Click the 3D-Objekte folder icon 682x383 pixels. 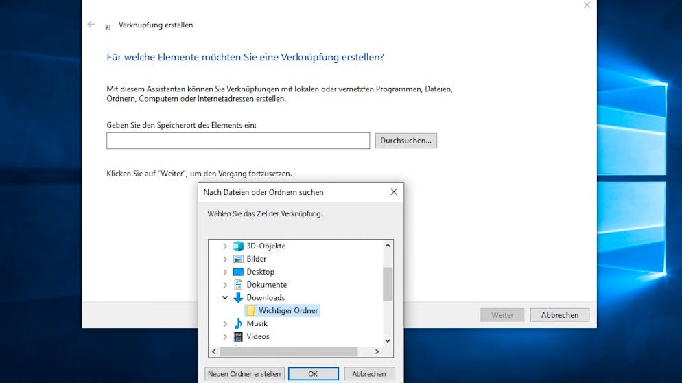point(238,246)
